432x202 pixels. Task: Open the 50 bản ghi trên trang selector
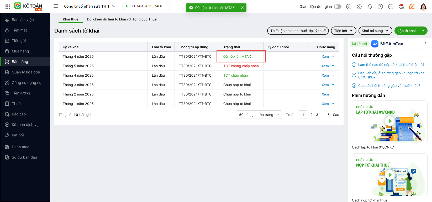point(259,115)
